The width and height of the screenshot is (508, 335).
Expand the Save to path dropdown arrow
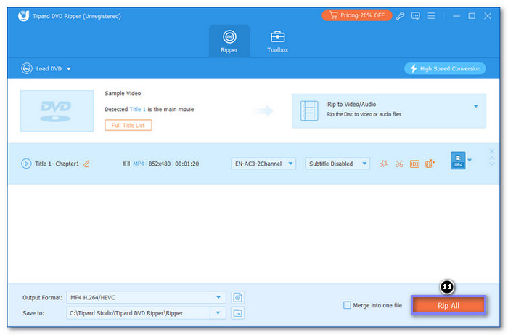pyautogui.click(x=218, y=313)
